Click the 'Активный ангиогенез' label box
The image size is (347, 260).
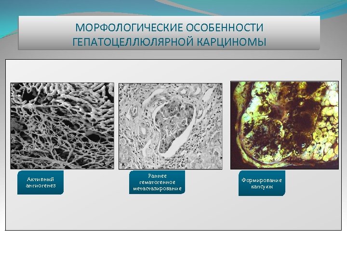tap(40, 182)
